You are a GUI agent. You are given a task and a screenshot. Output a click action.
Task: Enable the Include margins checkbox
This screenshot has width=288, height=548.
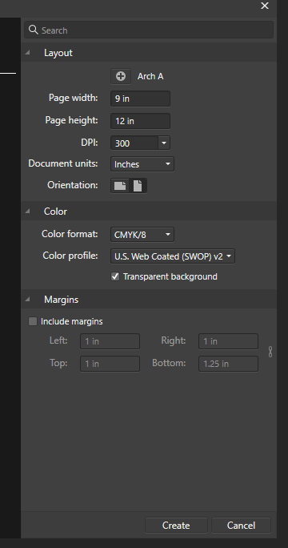click(33, 321)
